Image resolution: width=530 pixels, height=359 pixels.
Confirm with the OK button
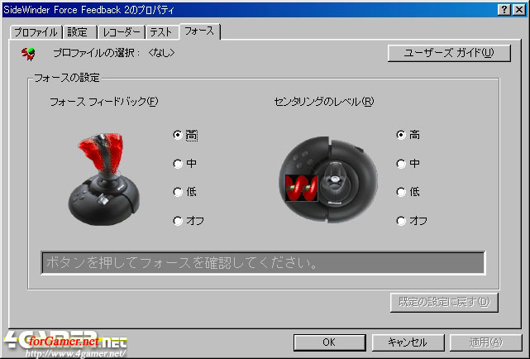330,342
